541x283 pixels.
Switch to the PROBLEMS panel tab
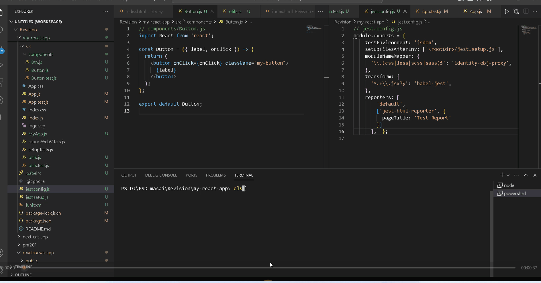point(216,175)
